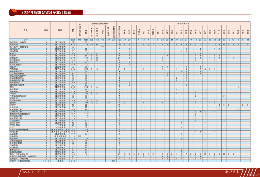Select the 护理学（少数民族预科） row label
Screen dimensions: 260x177
click(21, 161)
